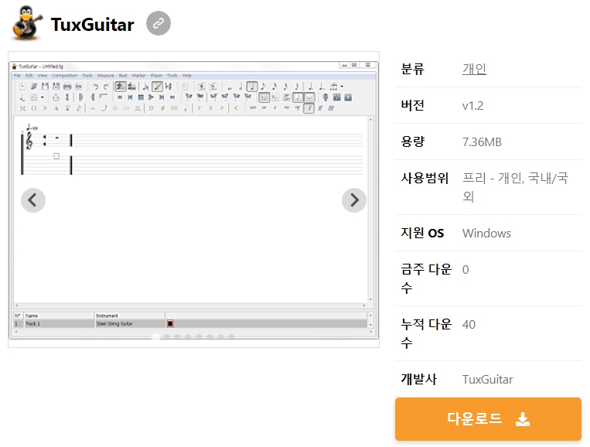This screenshot has height=447, width=590.
Task: Click the 'v1.2' version value
Action: (x=472, y=106)
